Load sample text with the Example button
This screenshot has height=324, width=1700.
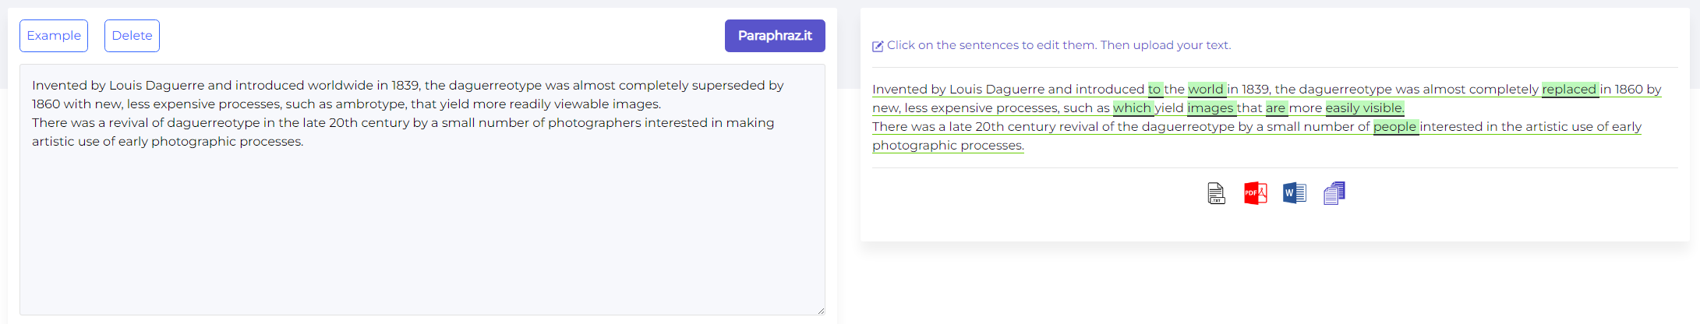click(x=54, y=36)
